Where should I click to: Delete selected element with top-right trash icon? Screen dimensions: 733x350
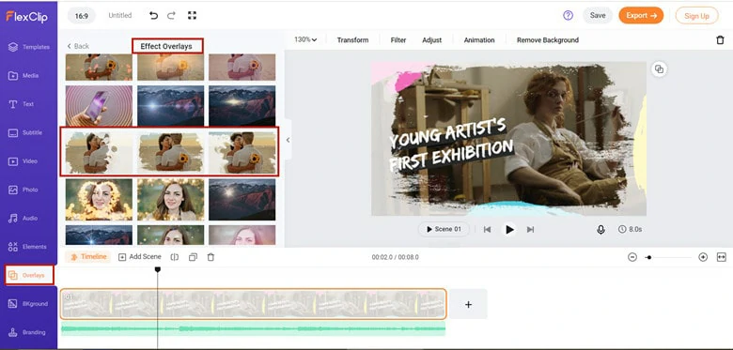721,40
